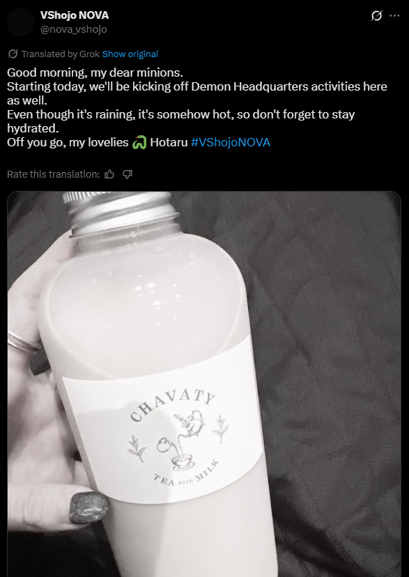The image size is (409, 577).
Task: Click the glitter nail in photo
Action: coord(89,507)
